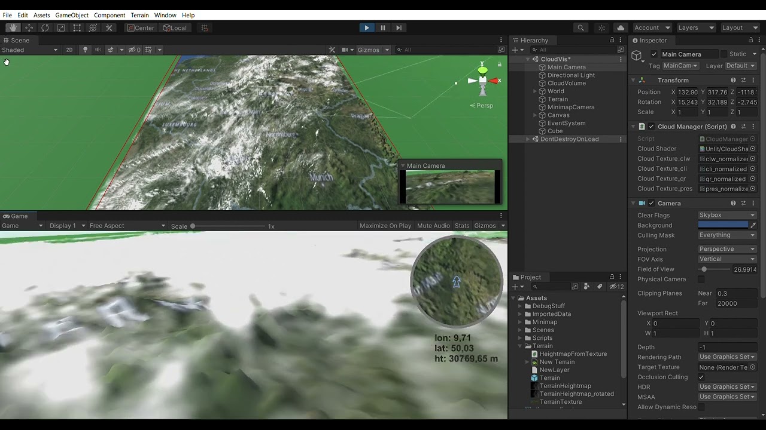Lock the Inspector panel
The width and height of the screenshot is (766, 430).
click(750, 40)
